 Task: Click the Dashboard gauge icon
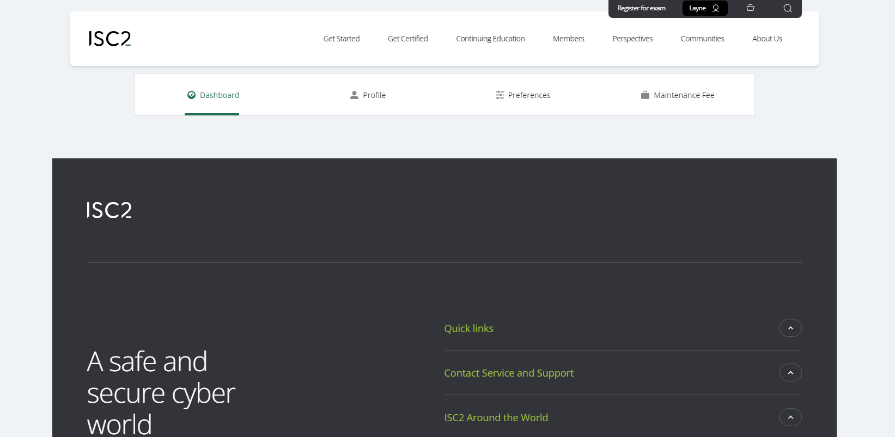point(191,95)
